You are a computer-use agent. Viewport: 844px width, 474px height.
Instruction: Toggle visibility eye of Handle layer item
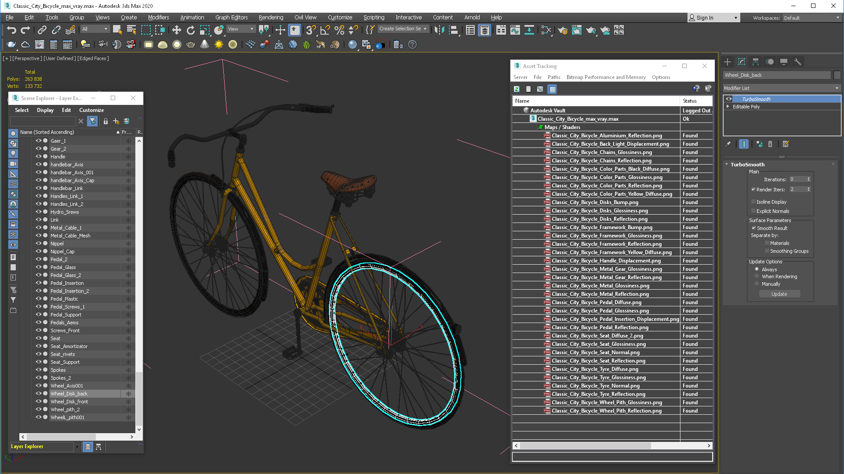(38, 157)
